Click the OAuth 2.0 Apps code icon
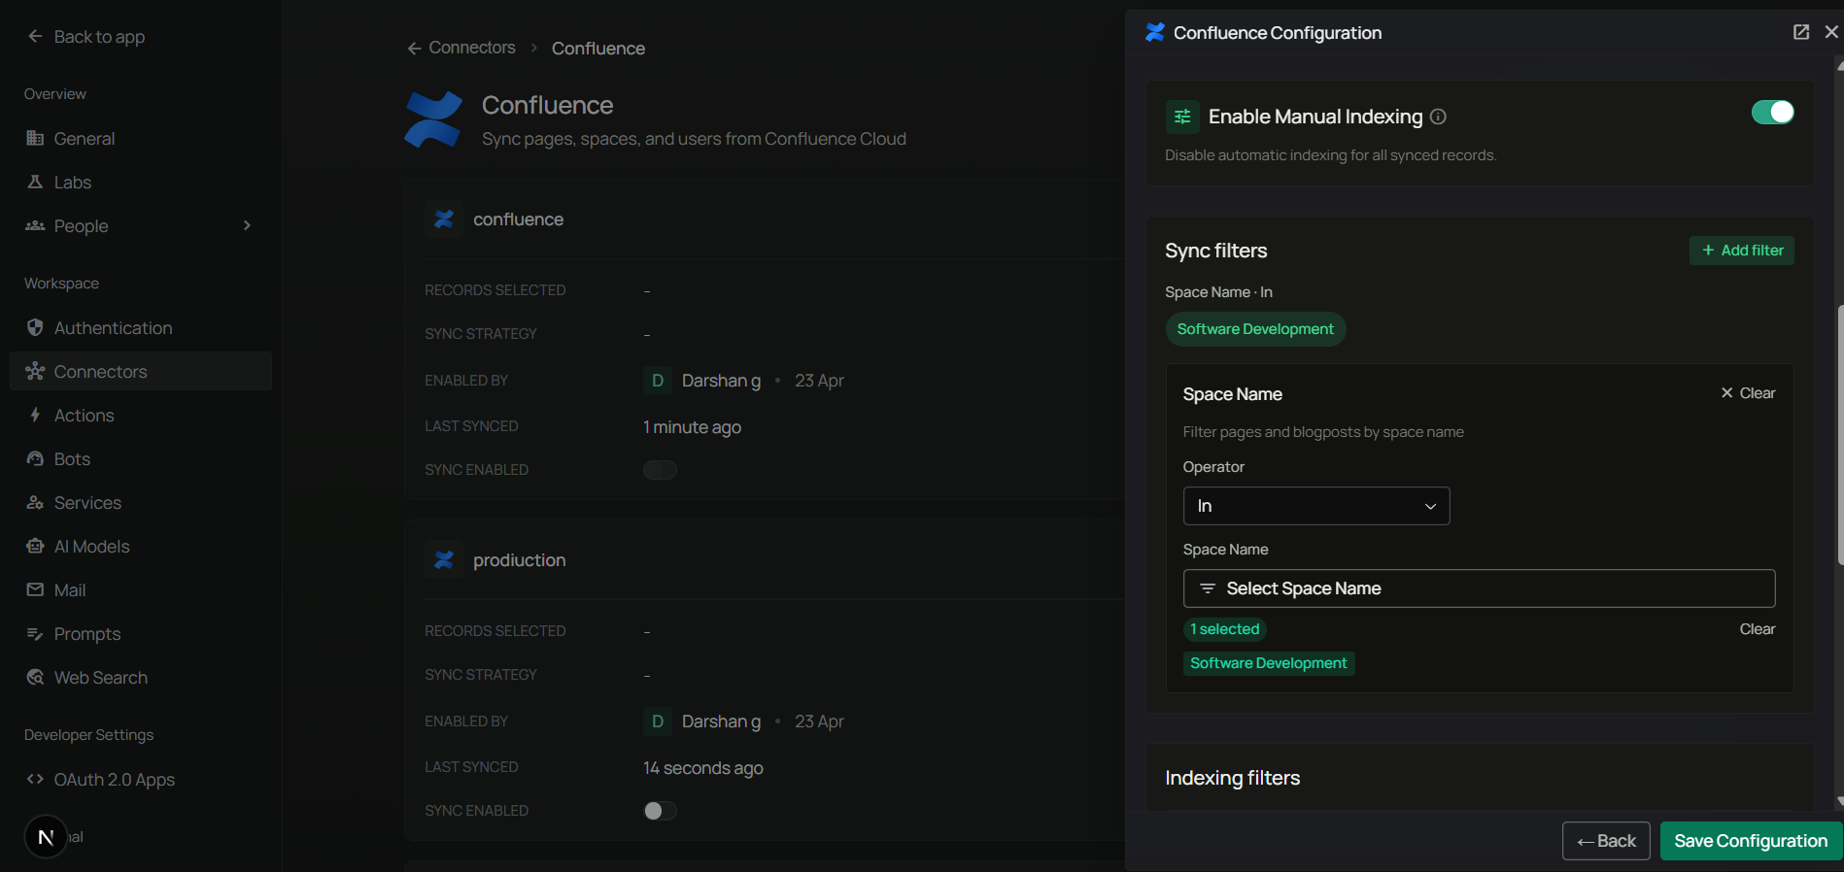The image size is (1844, 872). click(x=35, y=779)
